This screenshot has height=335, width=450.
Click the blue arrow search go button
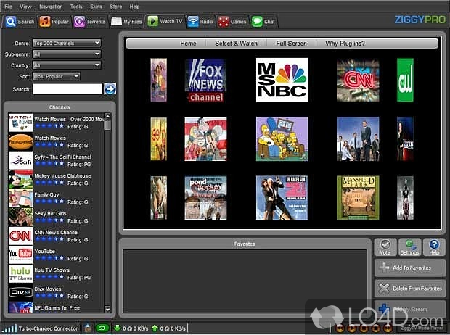pos(110,89)
